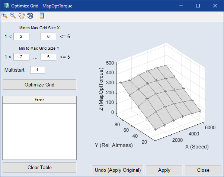Click the 3D MapOptTorque surface plot

pos(160,96)
